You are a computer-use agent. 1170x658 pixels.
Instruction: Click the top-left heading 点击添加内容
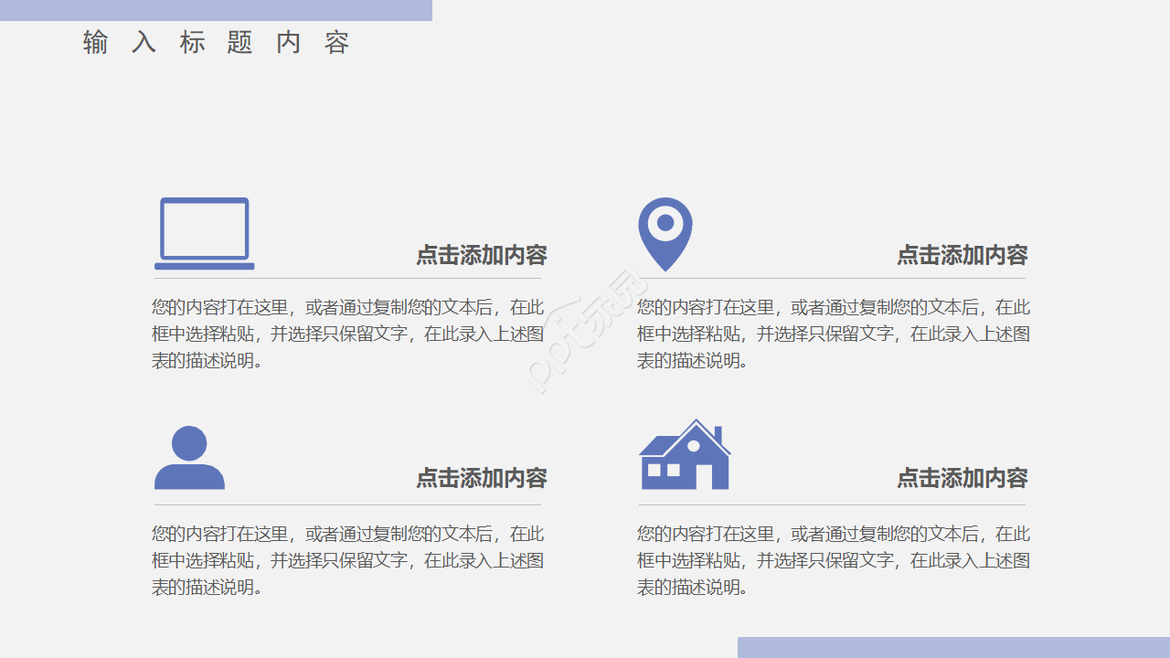point(480,256)
